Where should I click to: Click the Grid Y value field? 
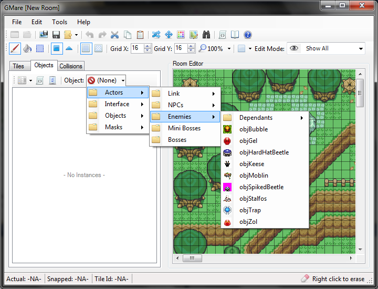pyautogui.click(x=181, y=48)
